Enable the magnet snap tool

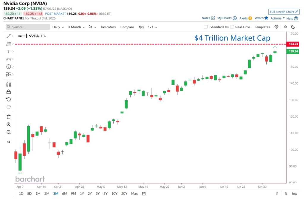coord(9,84)
